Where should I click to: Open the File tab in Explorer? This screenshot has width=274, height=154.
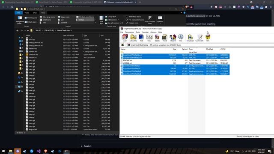point(19,13)
